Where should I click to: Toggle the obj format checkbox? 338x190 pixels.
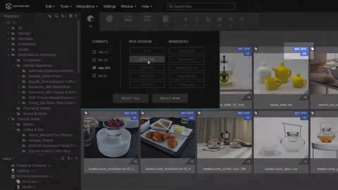[x=94, y=75]
